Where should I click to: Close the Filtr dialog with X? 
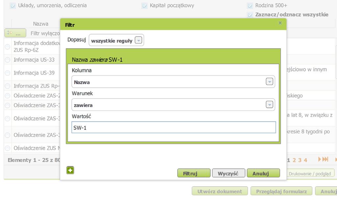click(x=280, y=23)
